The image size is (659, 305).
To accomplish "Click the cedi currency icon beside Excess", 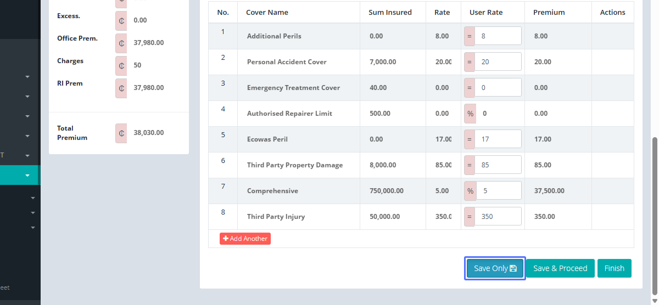I will pos(121,20).
